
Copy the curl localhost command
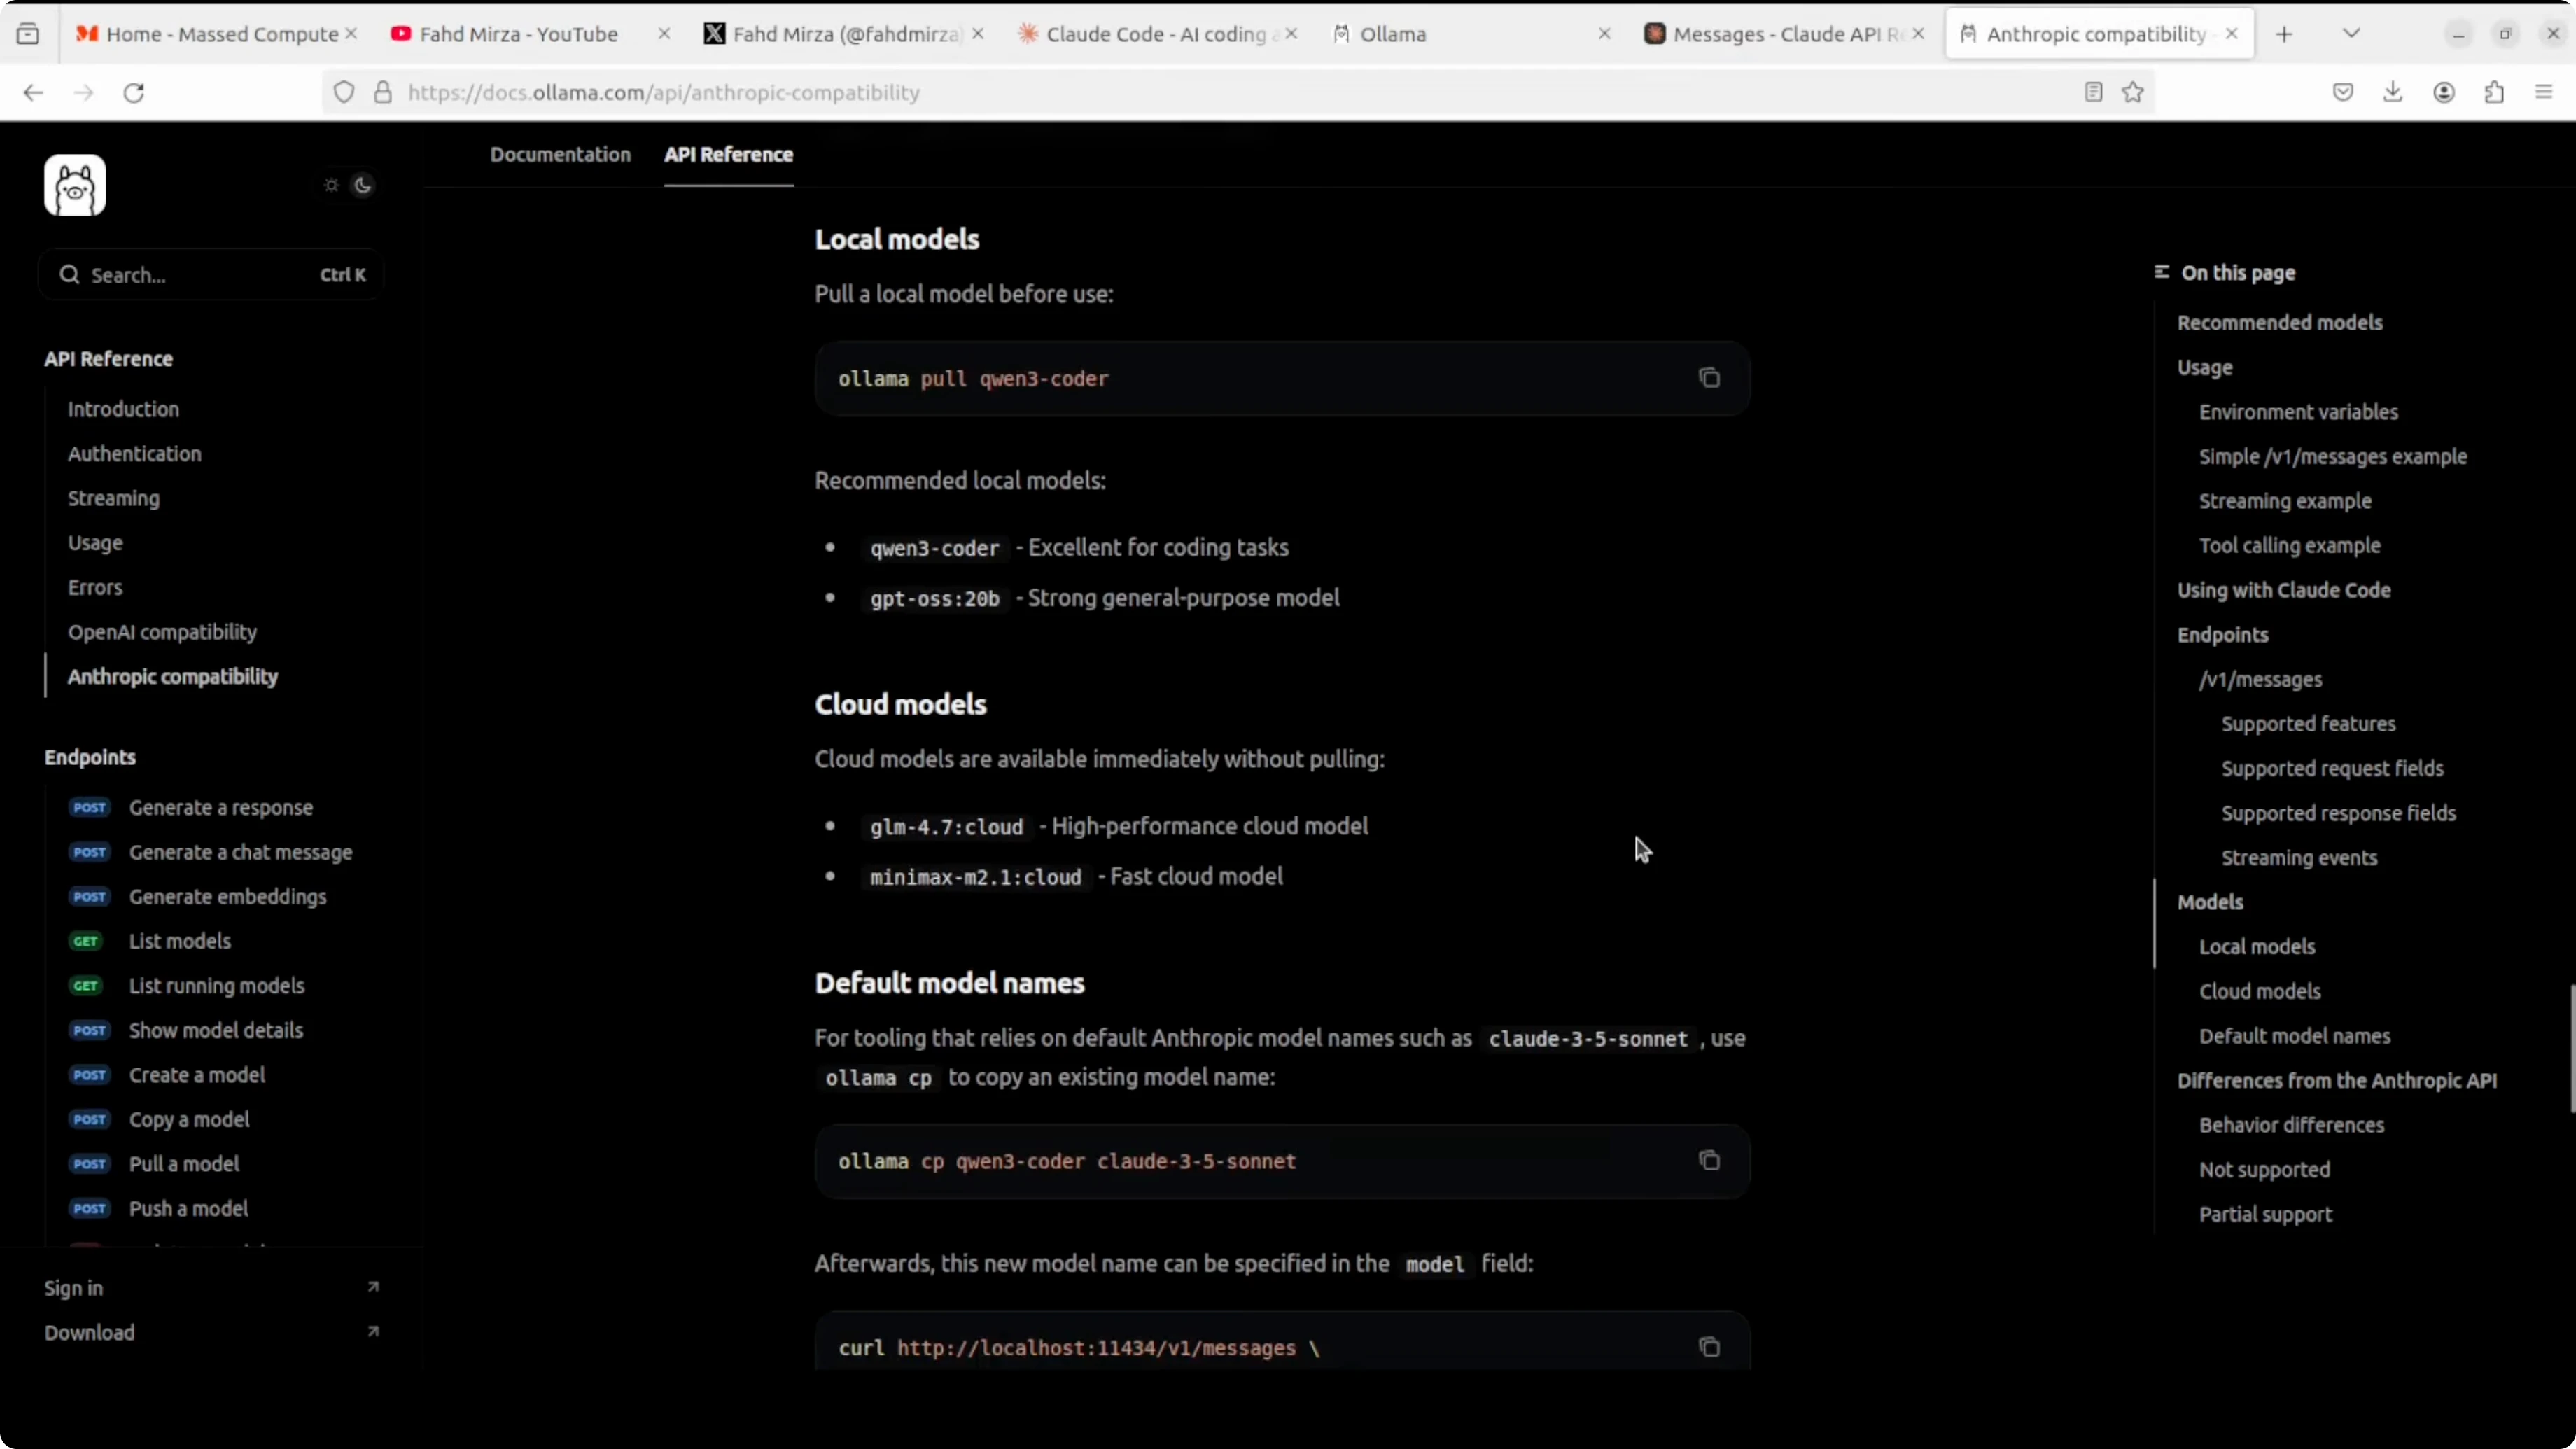coord(1709,1347)
